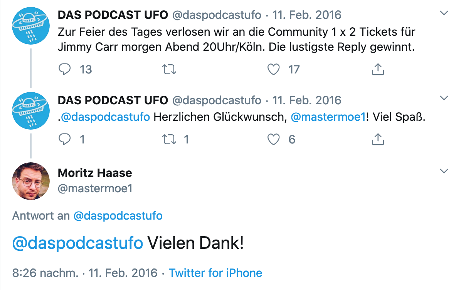The image size is (461, 290).
Task: Click the Twitter for iPhone source link
Action: pos(215,273)
